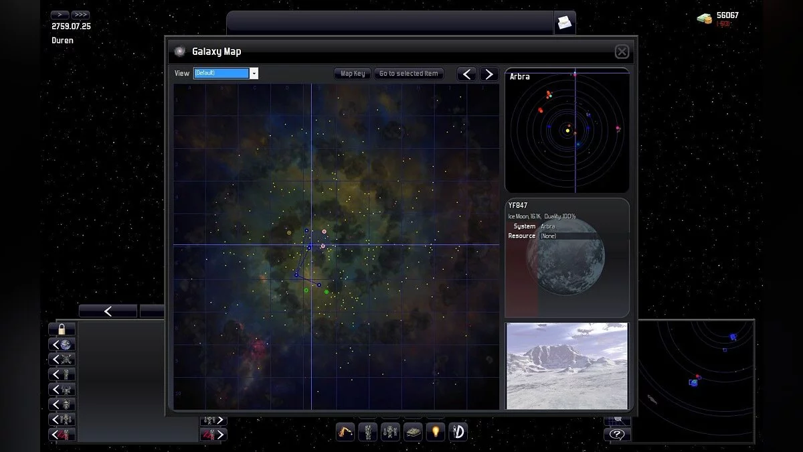This screenshot has width=803, height=452.
Task: Toggle the padlock lock button
Action: [x=62, y=329]
